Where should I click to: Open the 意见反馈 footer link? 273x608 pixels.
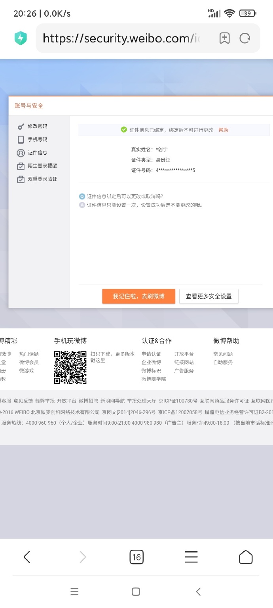[23, 401]
